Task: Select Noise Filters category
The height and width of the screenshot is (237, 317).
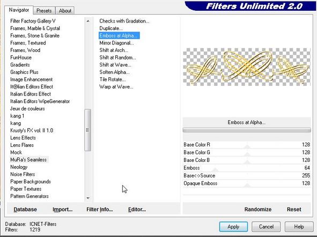Action: click(23, 174)
